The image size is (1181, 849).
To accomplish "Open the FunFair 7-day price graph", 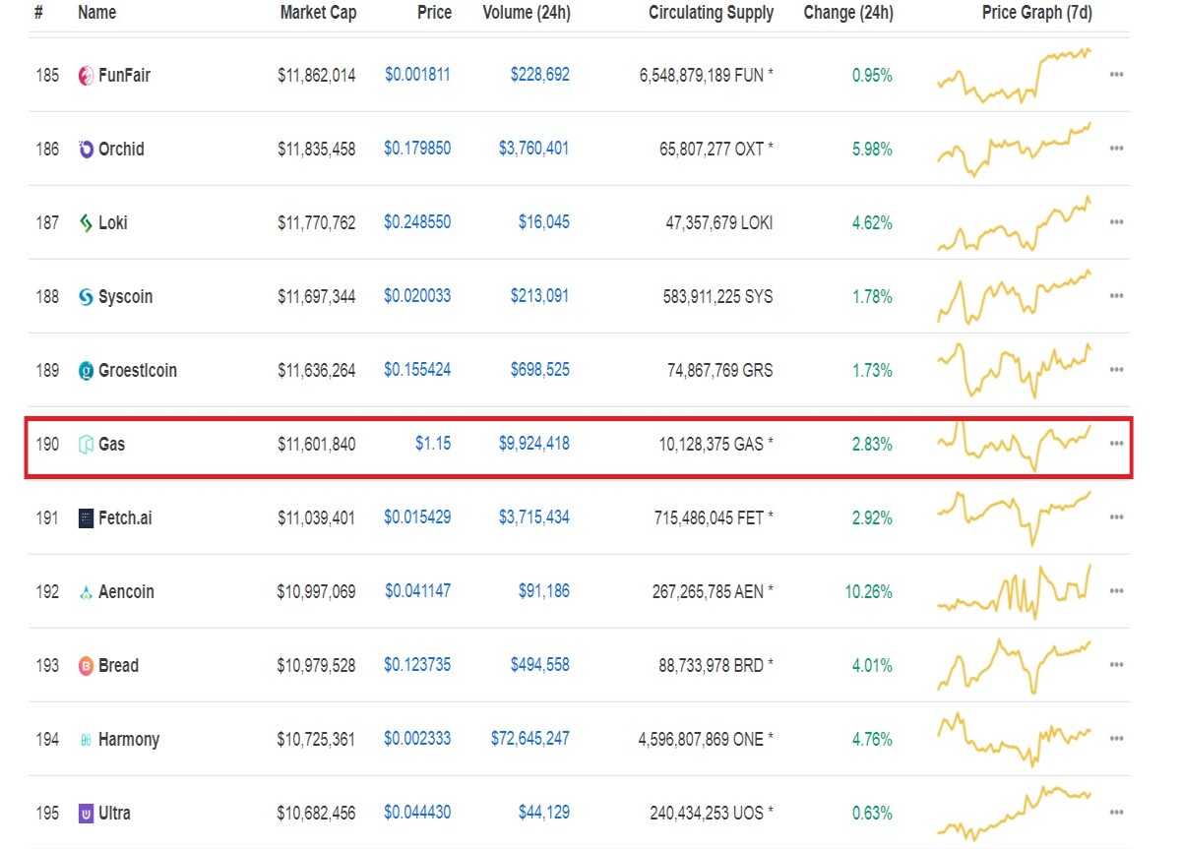I will pyautogui.click(x=1015, y=75).
